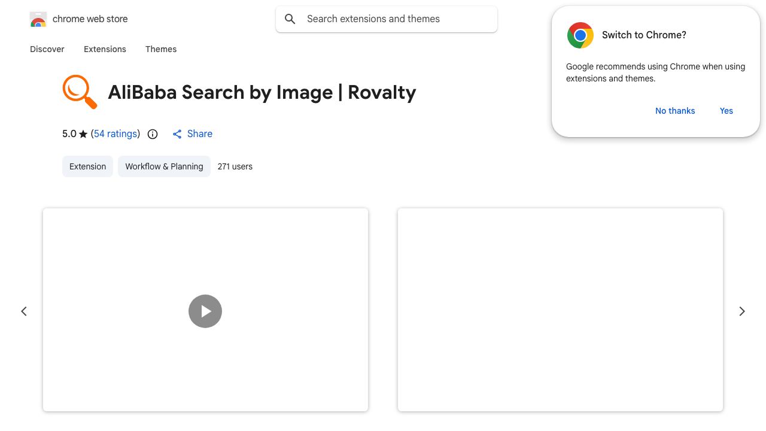The height and width of the screenshot is (431, 766).
Task: Open the Discover tab
Action: tap(47, 49)
